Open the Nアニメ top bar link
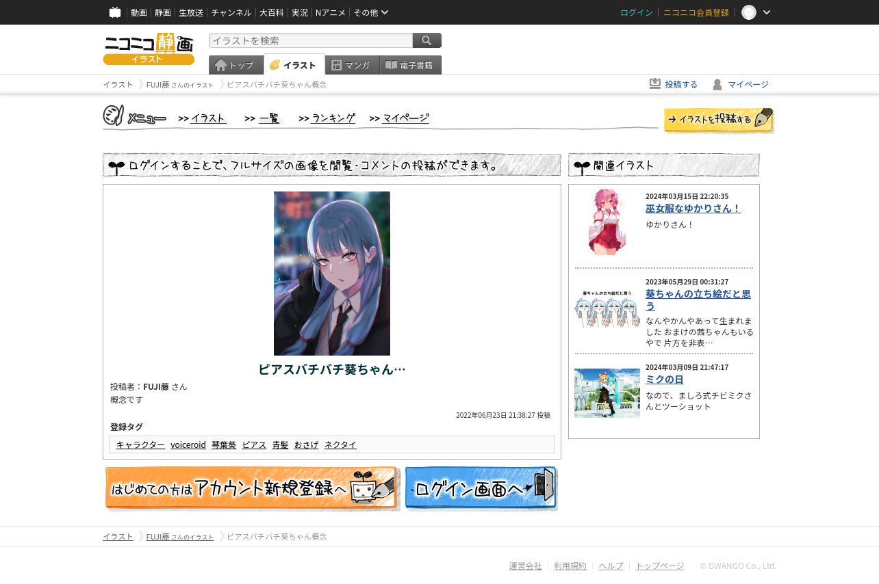Image resolution: width=879 pixels, height=584 pixels. [x=331, y=12]
